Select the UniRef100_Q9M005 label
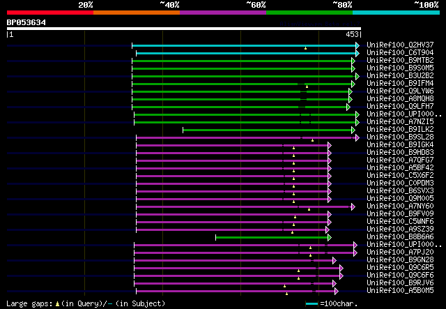 click(x=400, y=199)
